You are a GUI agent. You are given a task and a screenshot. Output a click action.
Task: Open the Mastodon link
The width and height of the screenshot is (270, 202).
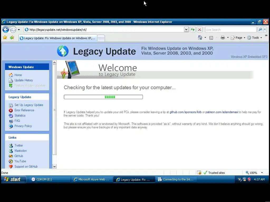[21, 151]
